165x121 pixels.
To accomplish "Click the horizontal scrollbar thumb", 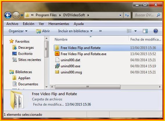I will coord(88,87).
